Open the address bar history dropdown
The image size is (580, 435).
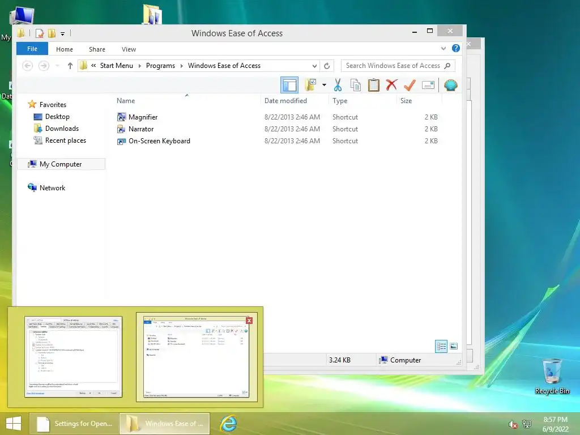pyautogui.click(x=314, y=66)
